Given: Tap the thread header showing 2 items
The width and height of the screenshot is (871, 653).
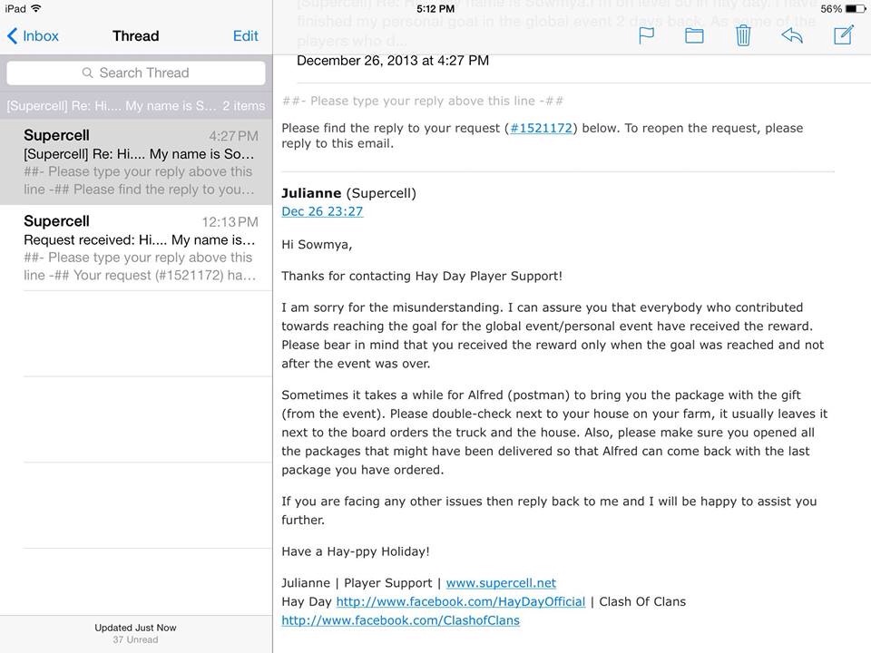Looking at the screenshot, I should coord(136,106).
